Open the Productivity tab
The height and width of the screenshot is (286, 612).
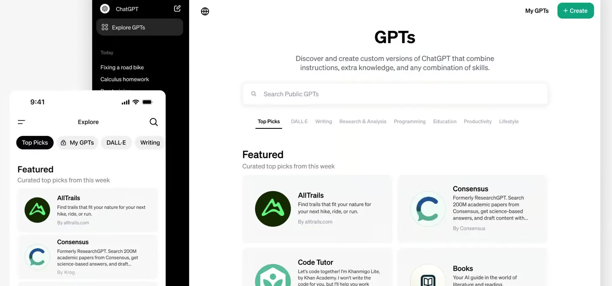[x=478, y=121]
